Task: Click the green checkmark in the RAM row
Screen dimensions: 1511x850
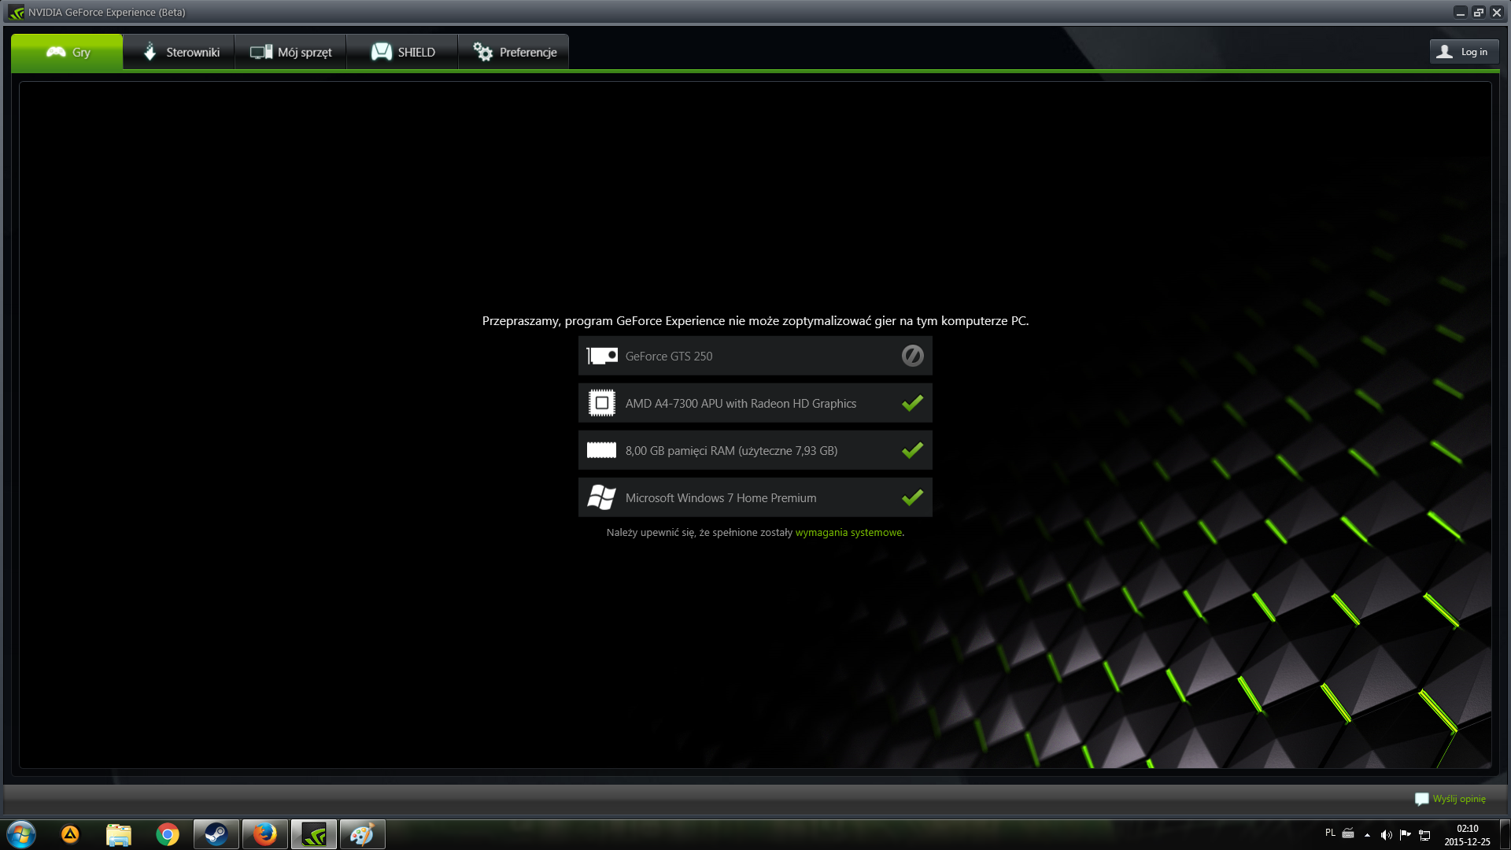Action: coord(912,450)
